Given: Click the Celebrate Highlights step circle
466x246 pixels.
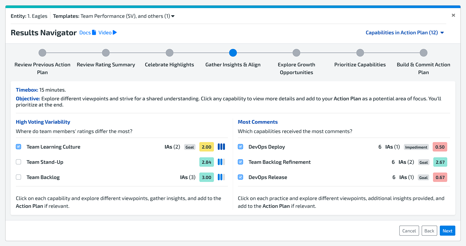Looking at the screenshot, I should [x=169, y=53].
